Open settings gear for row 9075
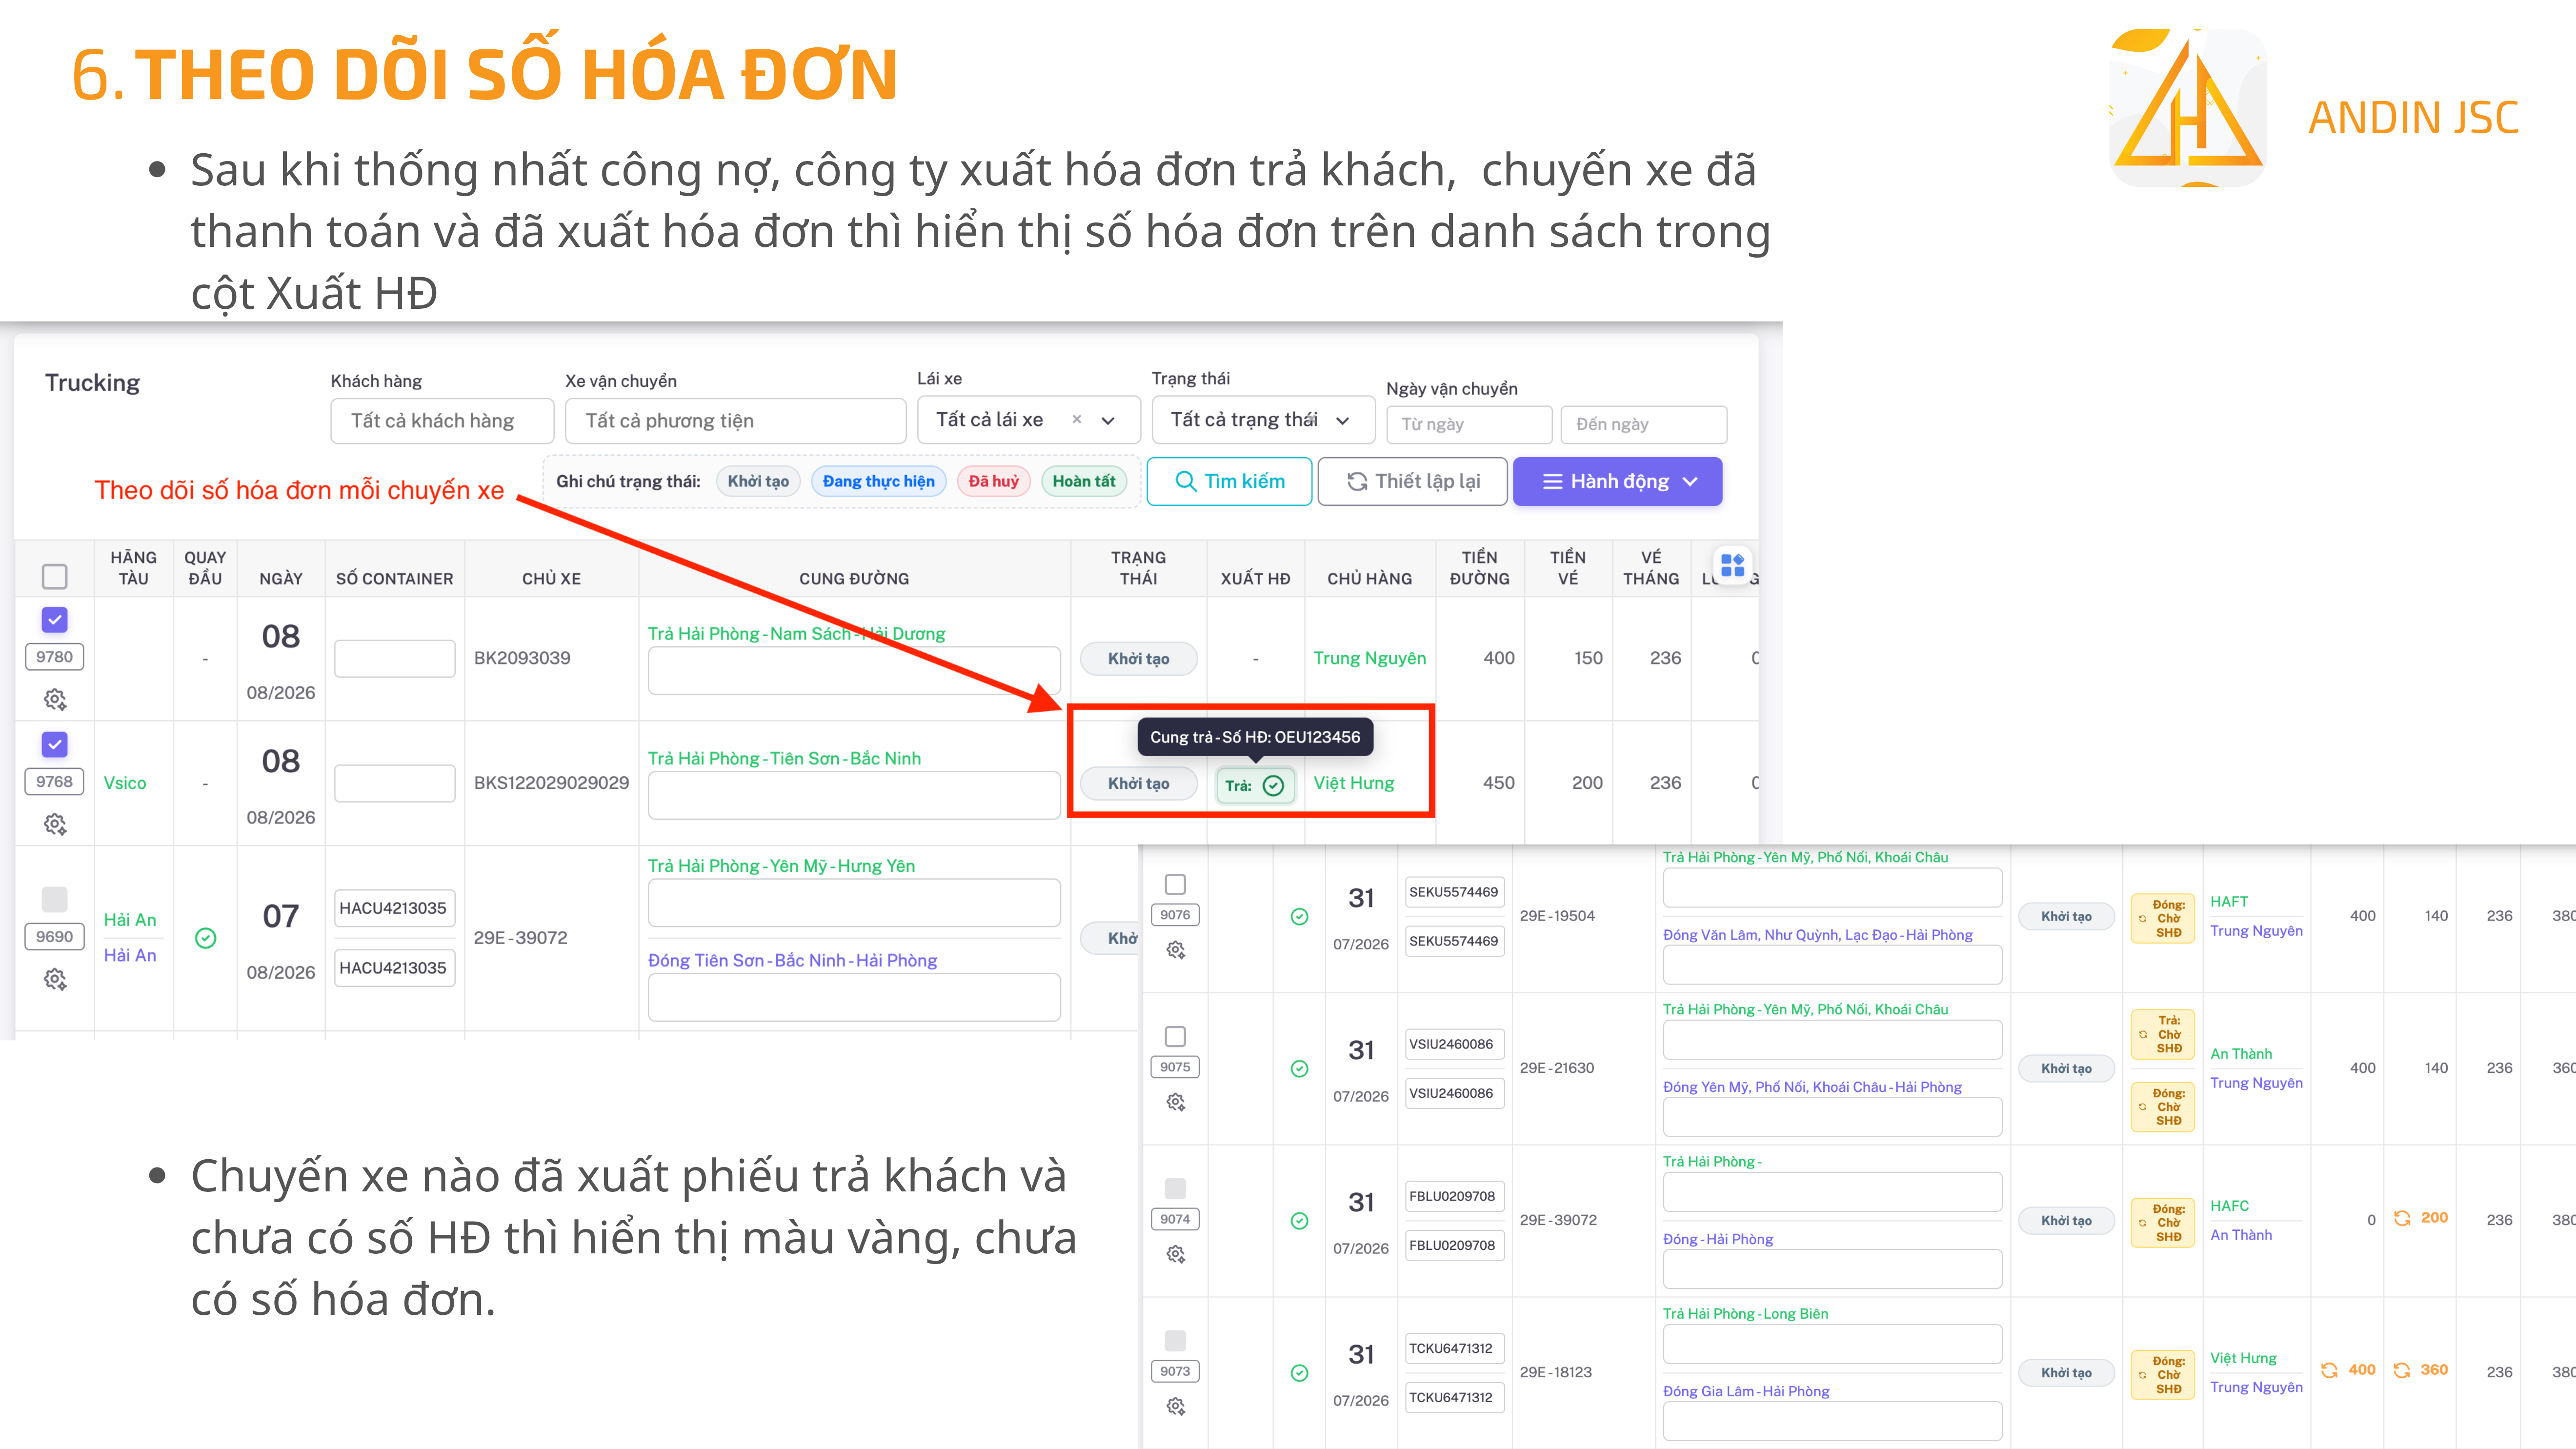The height and width of the screenshot is (1449, 2576). 1176,1102
